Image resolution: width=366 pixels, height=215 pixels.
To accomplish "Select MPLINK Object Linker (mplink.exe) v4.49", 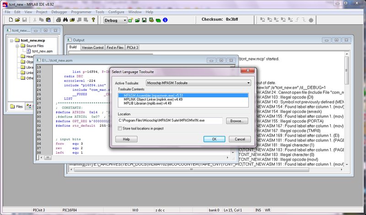I will pyautogui.click(x=183, y=99).
